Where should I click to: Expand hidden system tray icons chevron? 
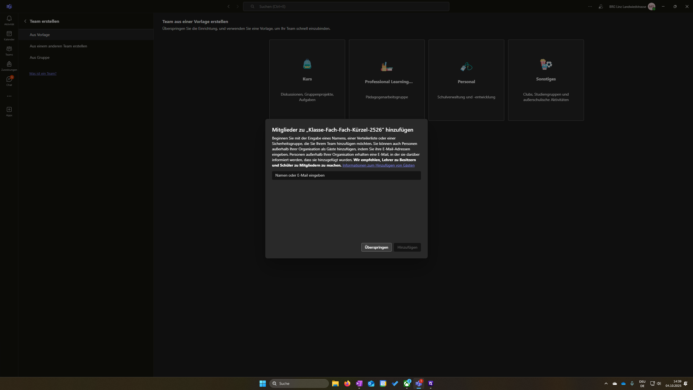click(606, 383)
